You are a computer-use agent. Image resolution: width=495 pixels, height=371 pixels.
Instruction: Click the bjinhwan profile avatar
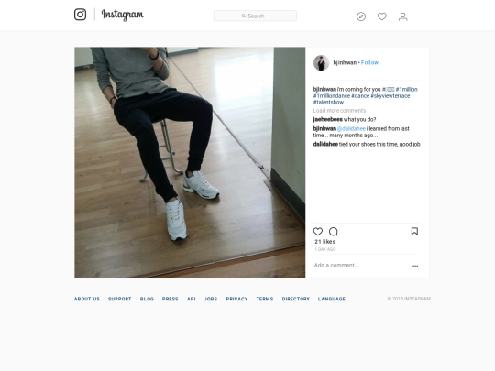click(322, 62)
